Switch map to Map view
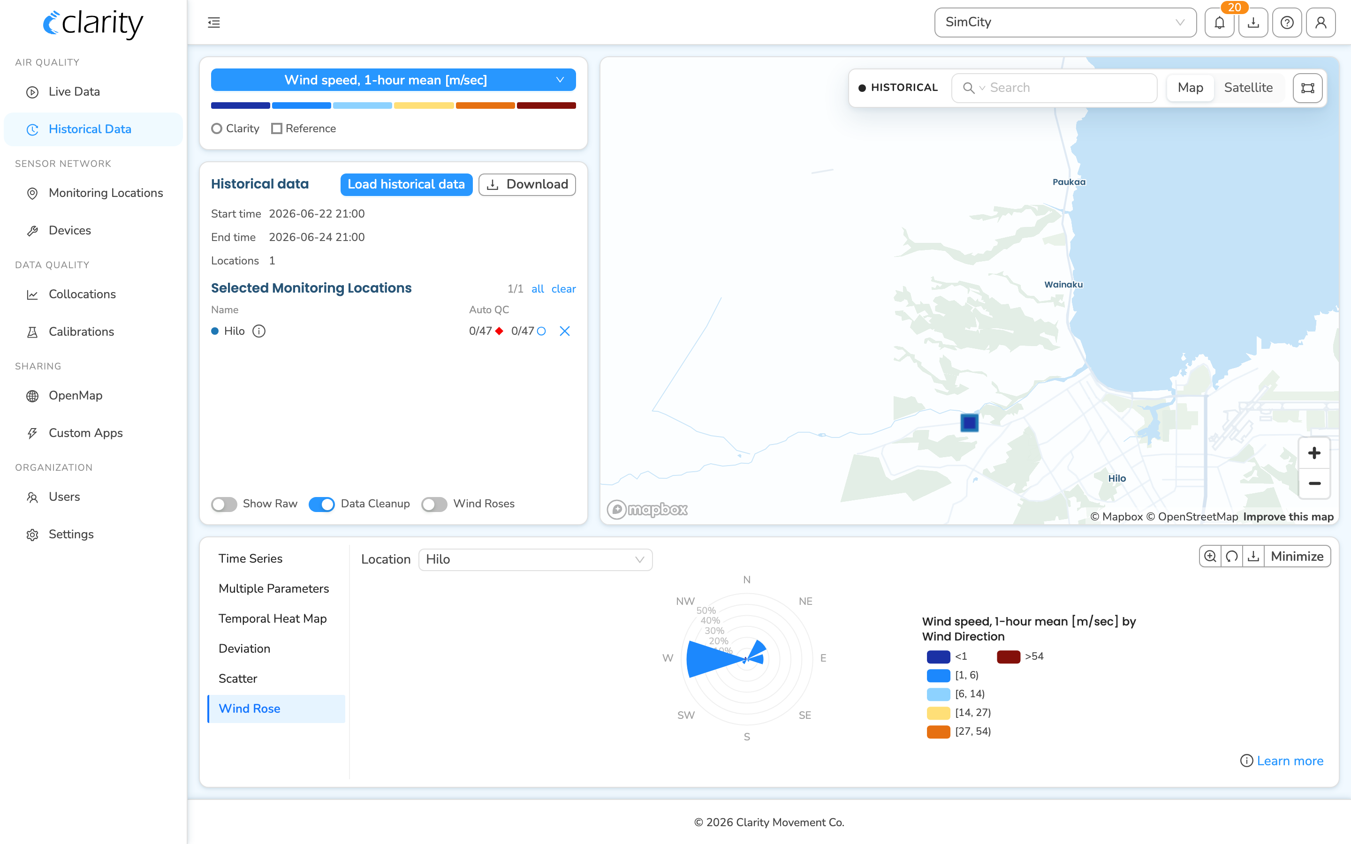 [1190, 88]
